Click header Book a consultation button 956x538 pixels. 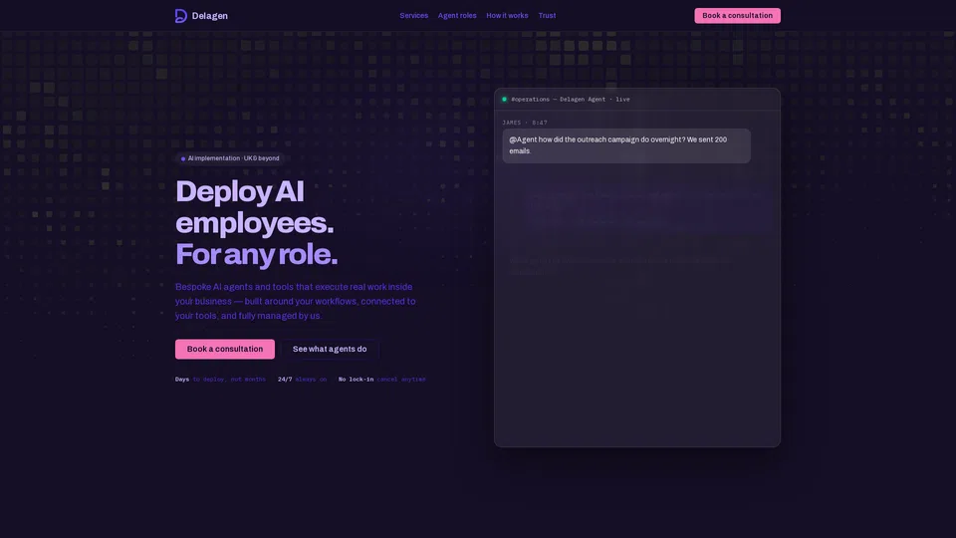pos(737,16)
